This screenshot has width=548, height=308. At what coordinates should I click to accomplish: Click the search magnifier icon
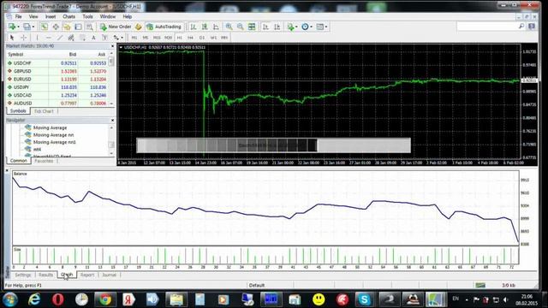click(521, 27)
